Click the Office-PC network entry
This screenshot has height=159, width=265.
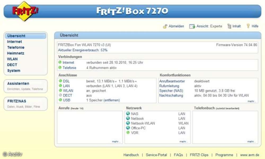coord(138,128)
